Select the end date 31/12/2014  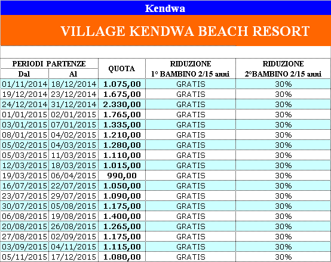coord(73,104)
